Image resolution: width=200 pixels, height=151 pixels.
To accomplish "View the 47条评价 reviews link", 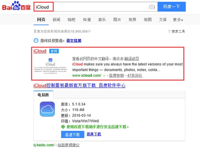I will click(x=135, y=75).
